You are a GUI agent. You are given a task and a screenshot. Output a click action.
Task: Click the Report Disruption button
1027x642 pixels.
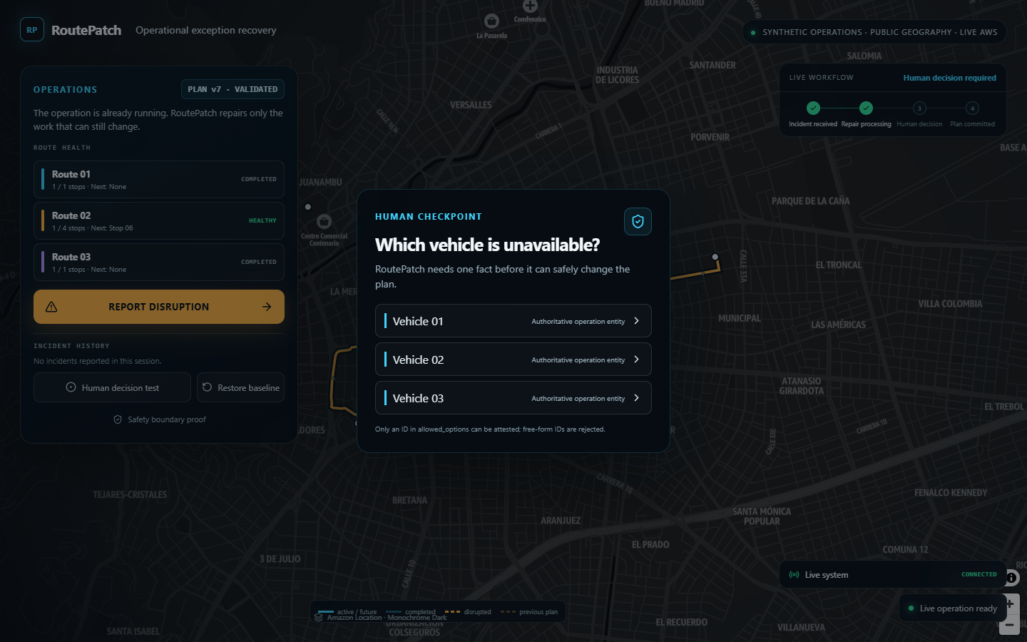(159, 307)
